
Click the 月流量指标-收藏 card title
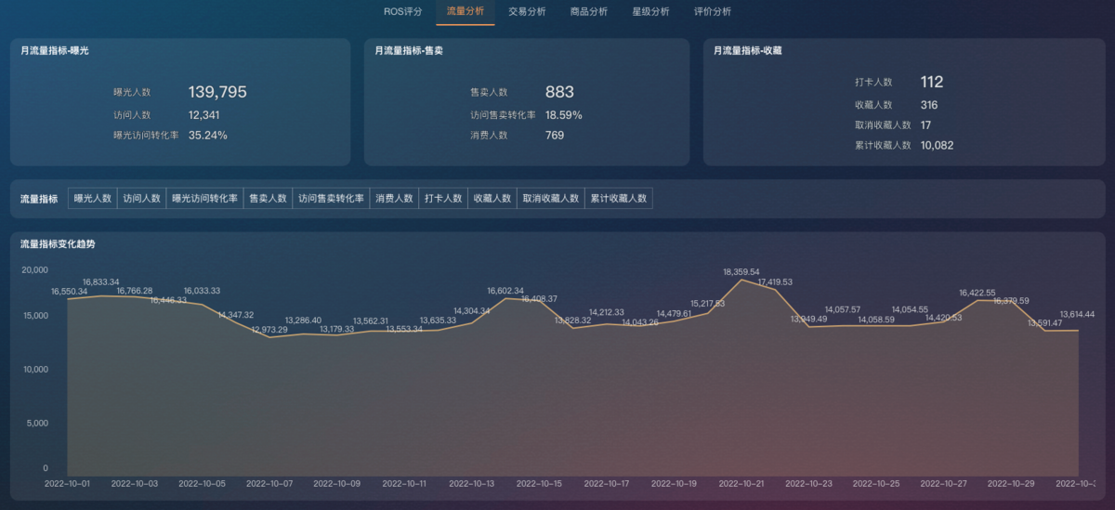pyautogui.click(x=748, y=51)
